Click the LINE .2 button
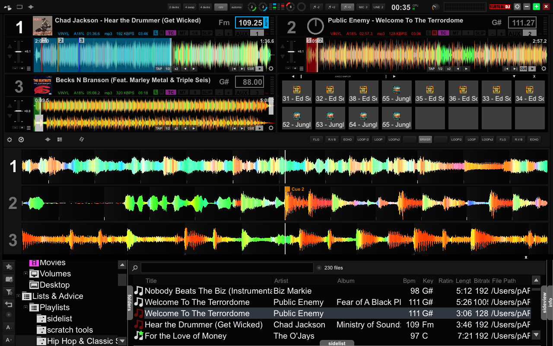Screen dimensions: 553x346 point(378,7)
